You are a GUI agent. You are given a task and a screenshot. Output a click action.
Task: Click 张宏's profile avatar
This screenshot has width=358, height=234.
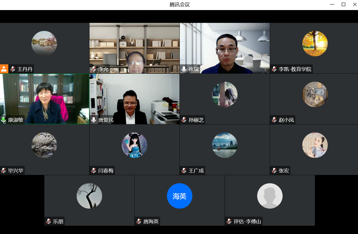tap(315, 145)
